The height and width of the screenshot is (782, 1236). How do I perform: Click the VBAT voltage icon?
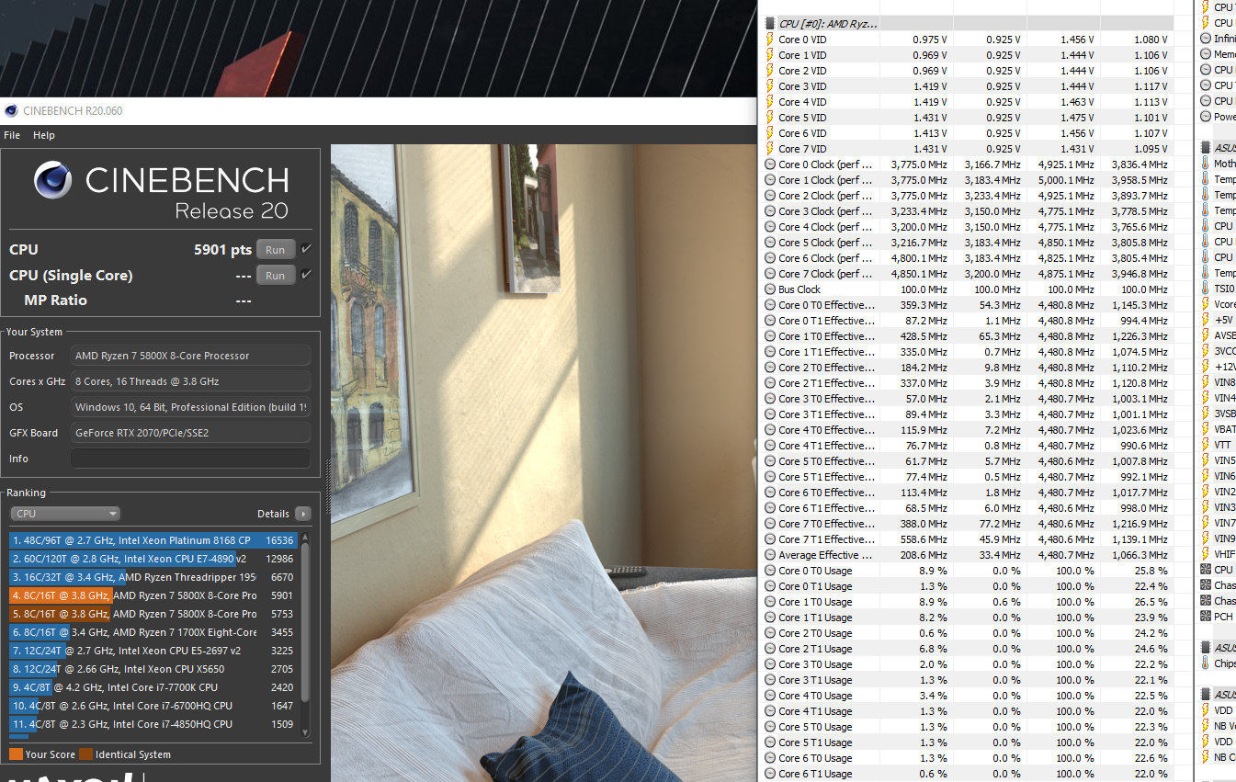coord(1206,429)
